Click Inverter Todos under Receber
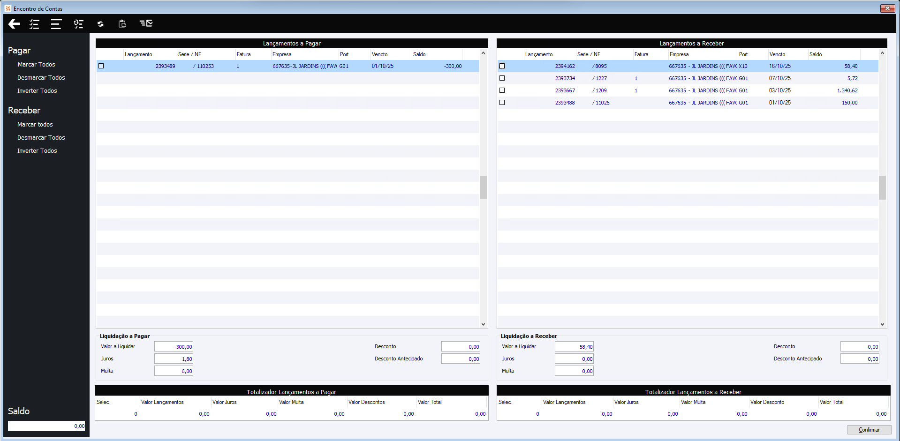This screenshot has width=900, height=441. coord(37,151)
